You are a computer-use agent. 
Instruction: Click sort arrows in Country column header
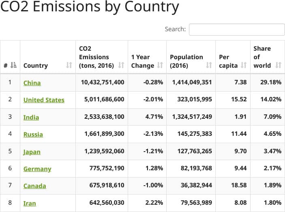point(69,65)
